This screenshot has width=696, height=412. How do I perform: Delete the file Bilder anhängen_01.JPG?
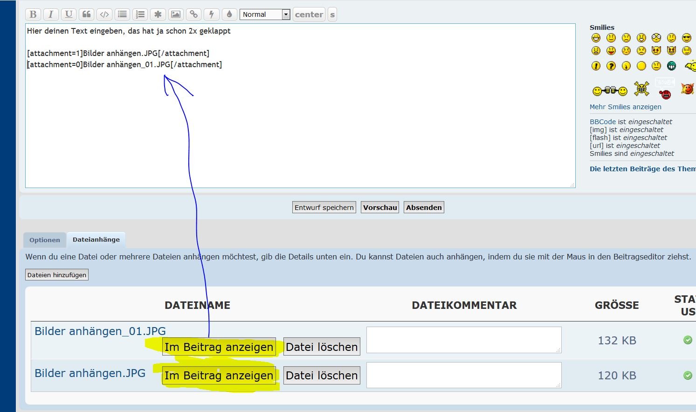(322, 347)
